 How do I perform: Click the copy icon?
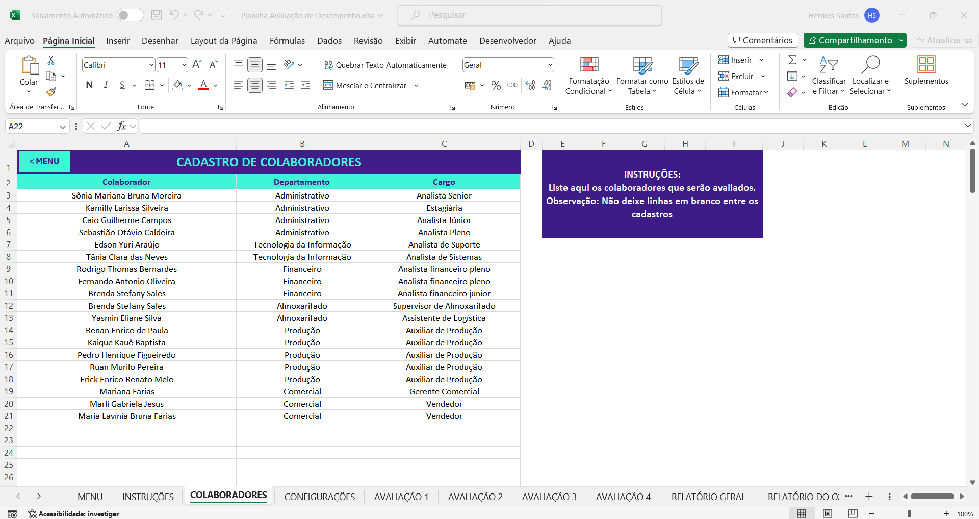[51, 76]
